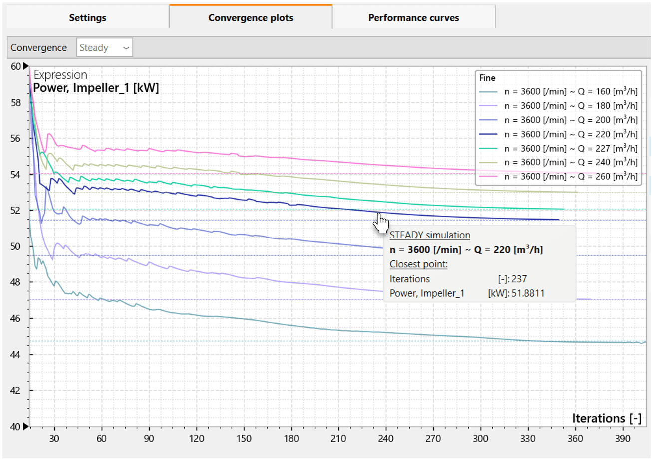Click the Fine legend heading
The height and width of the screenshot is (475, 652).
[487, 78]
